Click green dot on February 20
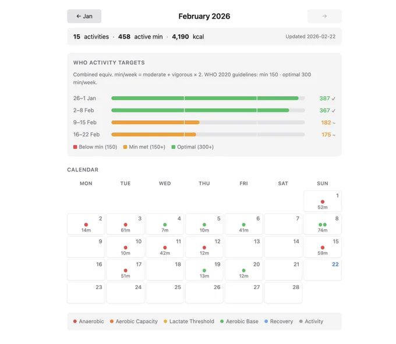 243,271
